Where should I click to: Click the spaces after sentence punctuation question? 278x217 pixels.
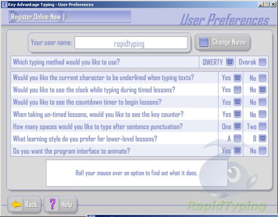coord(98,127)
